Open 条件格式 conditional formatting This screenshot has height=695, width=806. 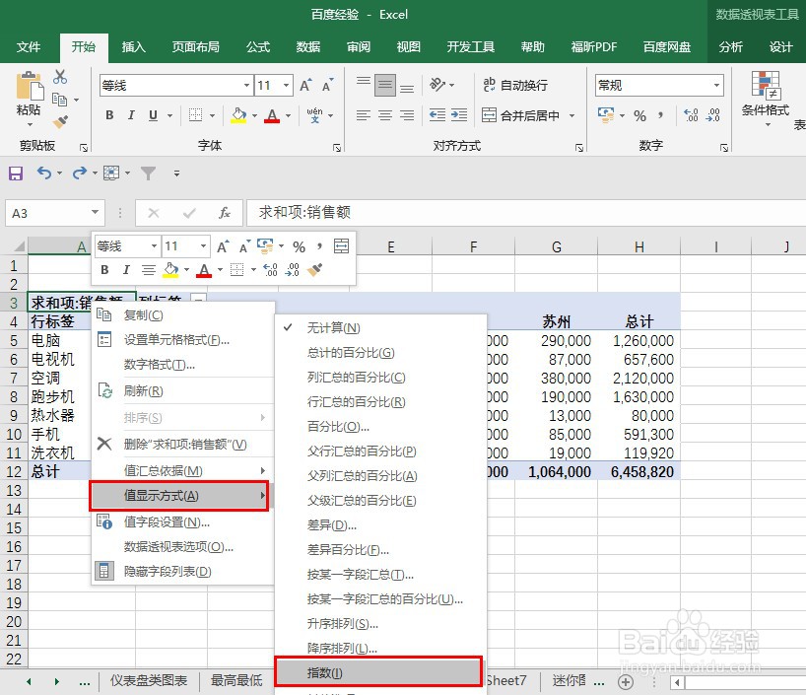(766, 99)
